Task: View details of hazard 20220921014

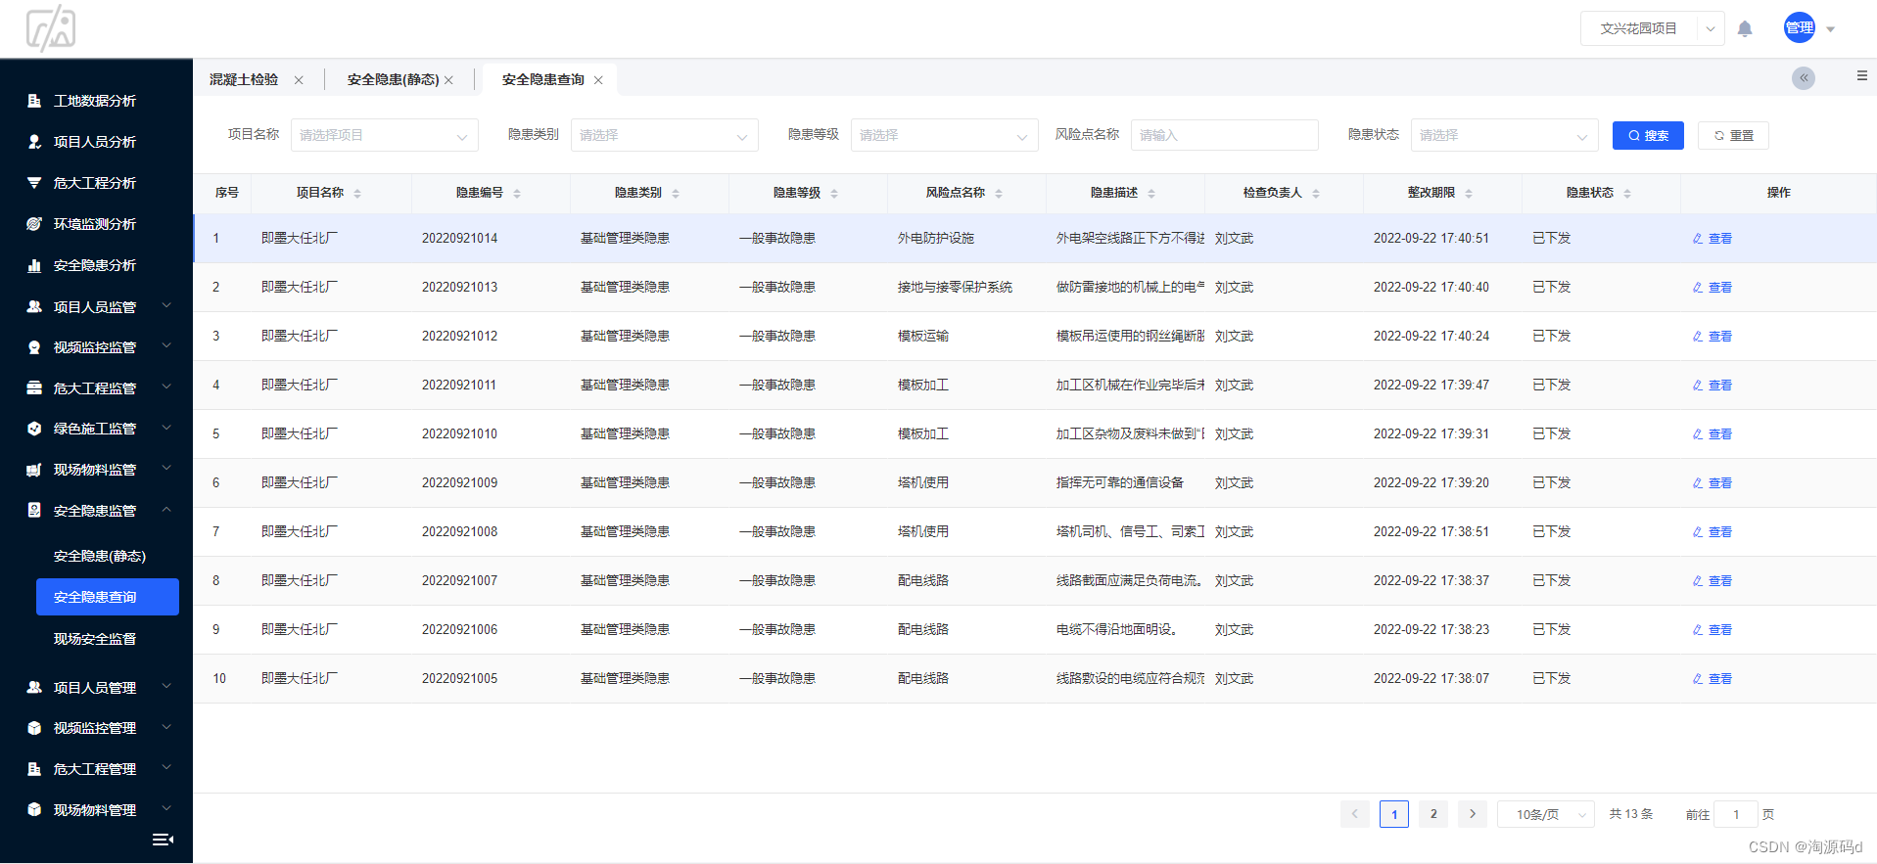Action: [1713, 239]
